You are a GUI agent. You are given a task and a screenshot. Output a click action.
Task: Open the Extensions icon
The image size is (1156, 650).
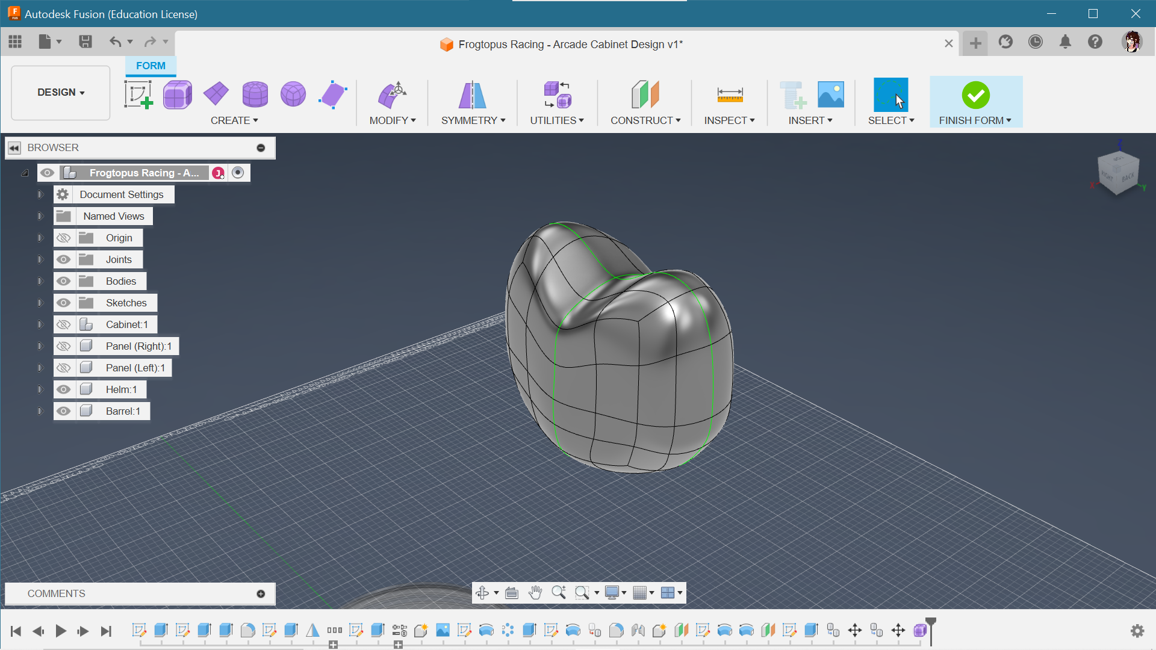click(1005, 42)
